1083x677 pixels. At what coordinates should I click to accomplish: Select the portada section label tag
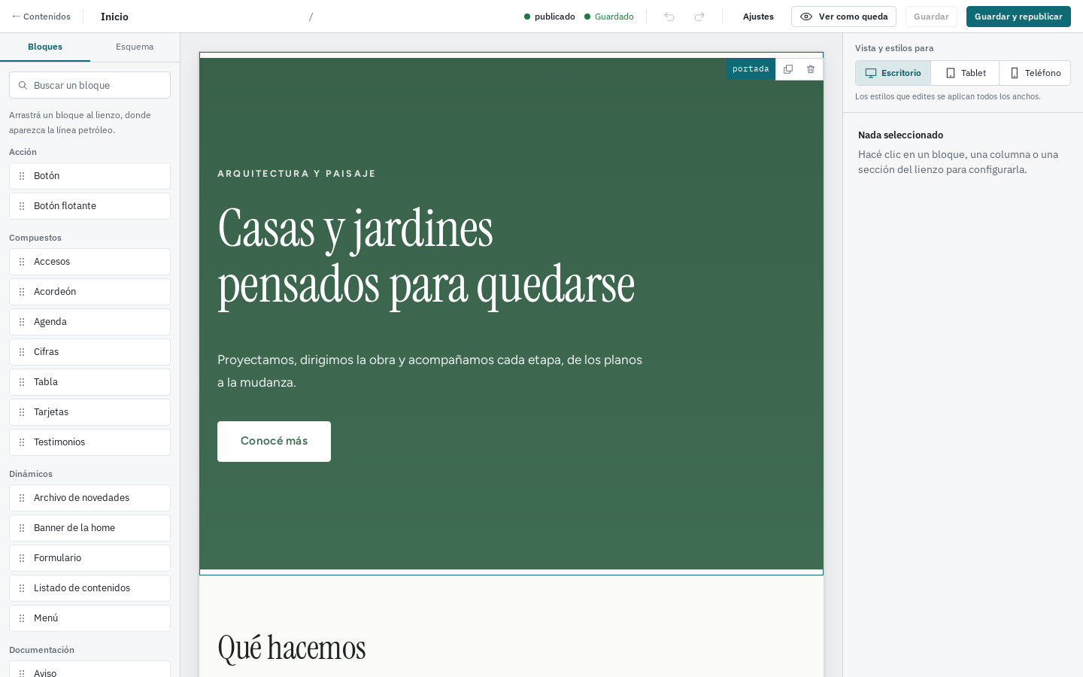click(751, 69)
